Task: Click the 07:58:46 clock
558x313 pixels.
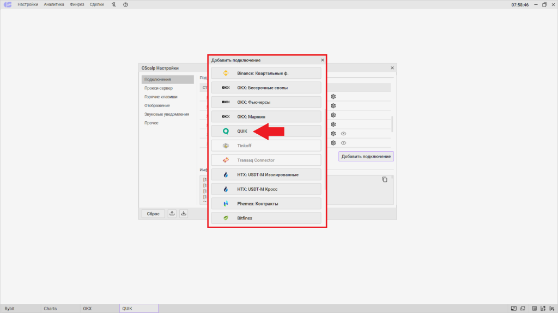Action: coord(520,5)
